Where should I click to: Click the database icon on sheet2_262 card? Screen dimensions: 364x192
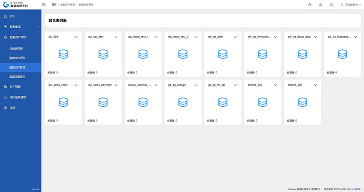click(302, 103)
